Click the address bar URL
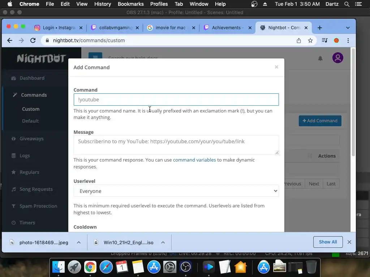 click(x=89, y=40)
